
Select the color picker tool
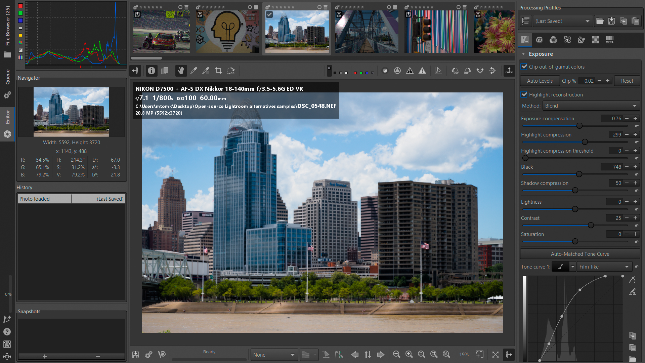click(x=194, y=71)
